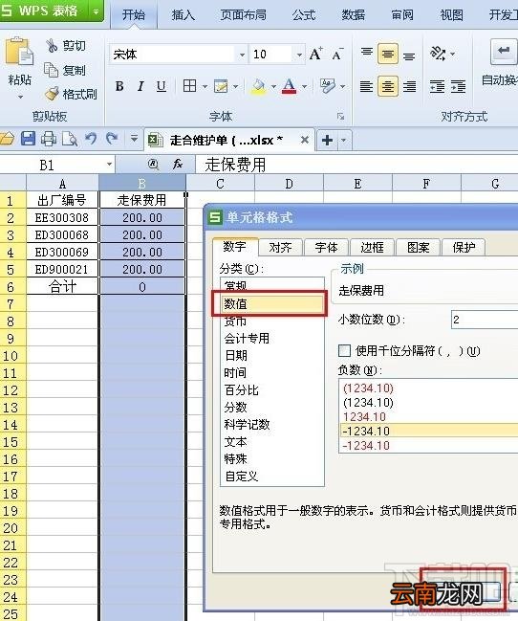
Task: Switch to the 审阅 ribbon tab
Action: pyautogui.click(x=402, y=15)
